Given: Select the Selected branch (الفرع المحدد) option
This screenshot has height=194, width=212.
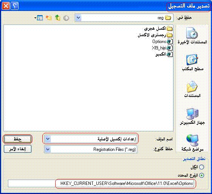Looking at the screenshot, I should click(x=202, y=176).
